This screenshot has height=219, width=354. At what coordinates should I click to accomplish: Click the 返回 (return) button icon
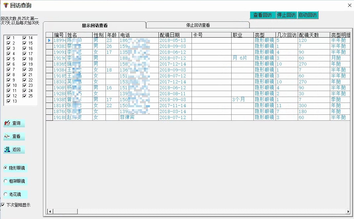7,150
